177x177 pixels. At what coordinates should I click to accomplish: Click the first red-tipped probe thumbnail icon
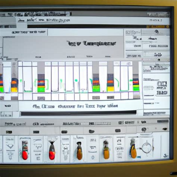pos(25,150)
